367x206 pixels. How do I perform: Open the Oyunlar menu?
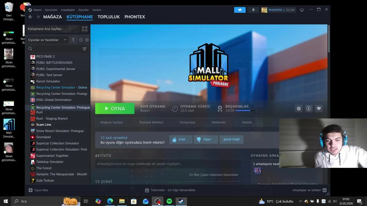(x=83, y=10)
